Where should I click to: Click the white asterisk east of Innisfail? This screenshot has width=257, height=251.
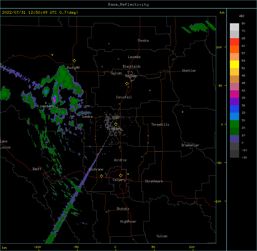(150, 91)
